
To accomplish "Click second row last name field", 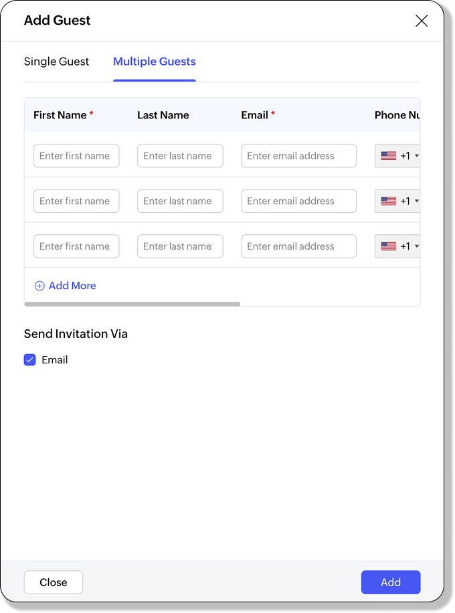I will click(x=180, y=201).
